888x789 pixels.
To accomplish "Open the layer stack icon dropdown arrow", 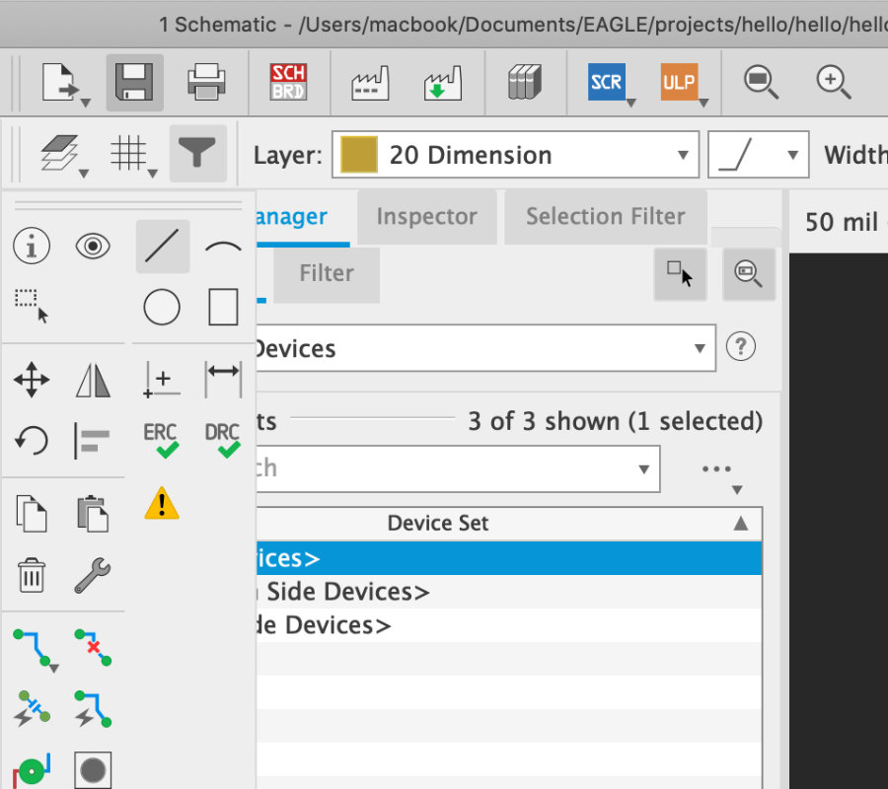I will coord(84,174).
